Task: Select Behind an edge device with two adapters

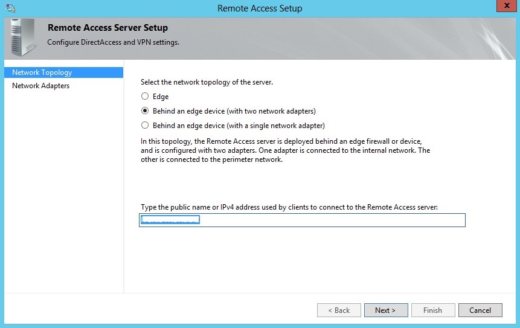Action: [144, 111]
